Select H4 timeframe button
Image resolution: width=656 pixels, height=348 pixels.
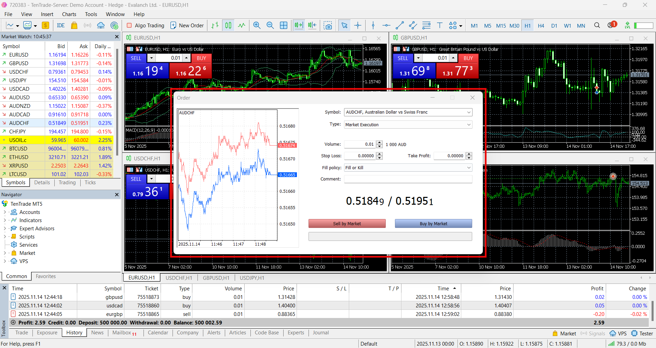[x=541, y=26]
